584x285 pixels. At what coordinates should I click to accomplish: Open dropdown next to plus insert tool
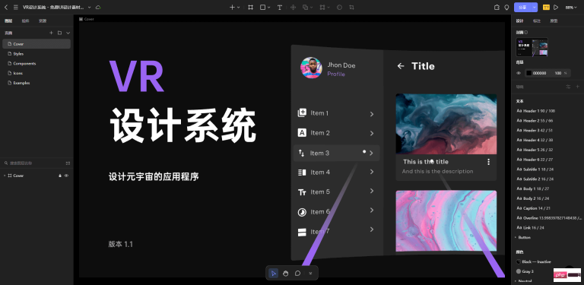pos(238,7)
